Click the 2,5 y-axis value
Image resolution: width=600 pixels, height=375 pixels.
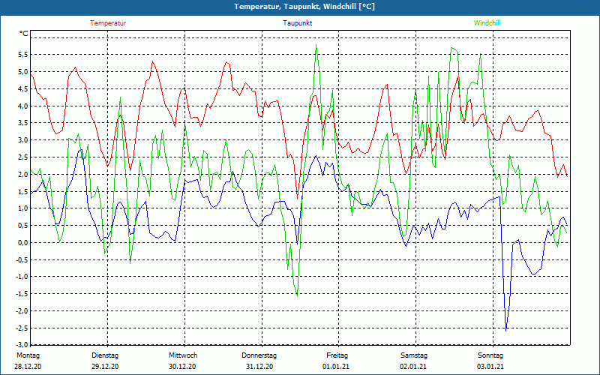click(22, 157)
